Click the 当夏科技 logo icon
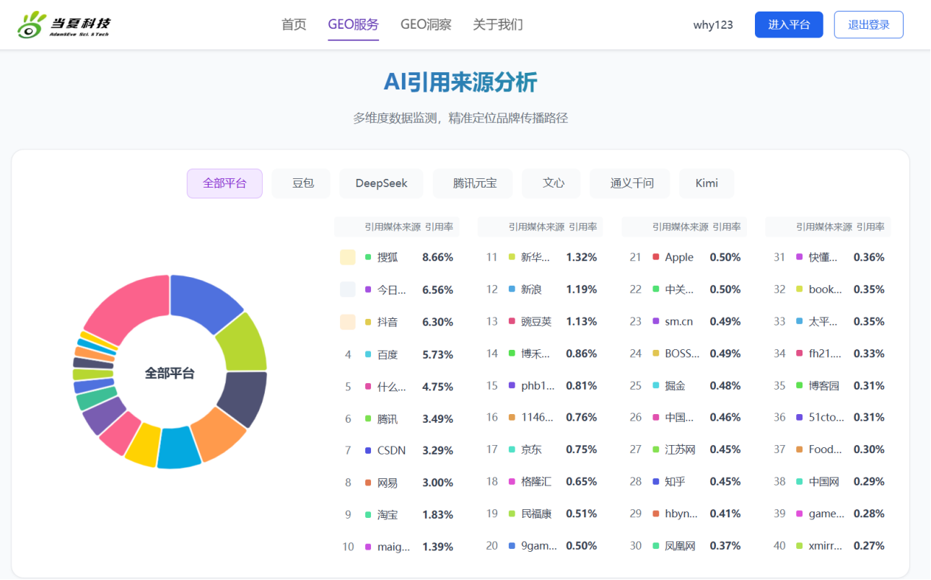The width and height of the screenshot is (931, 580). pyautogui.click(x=32, y=25)
